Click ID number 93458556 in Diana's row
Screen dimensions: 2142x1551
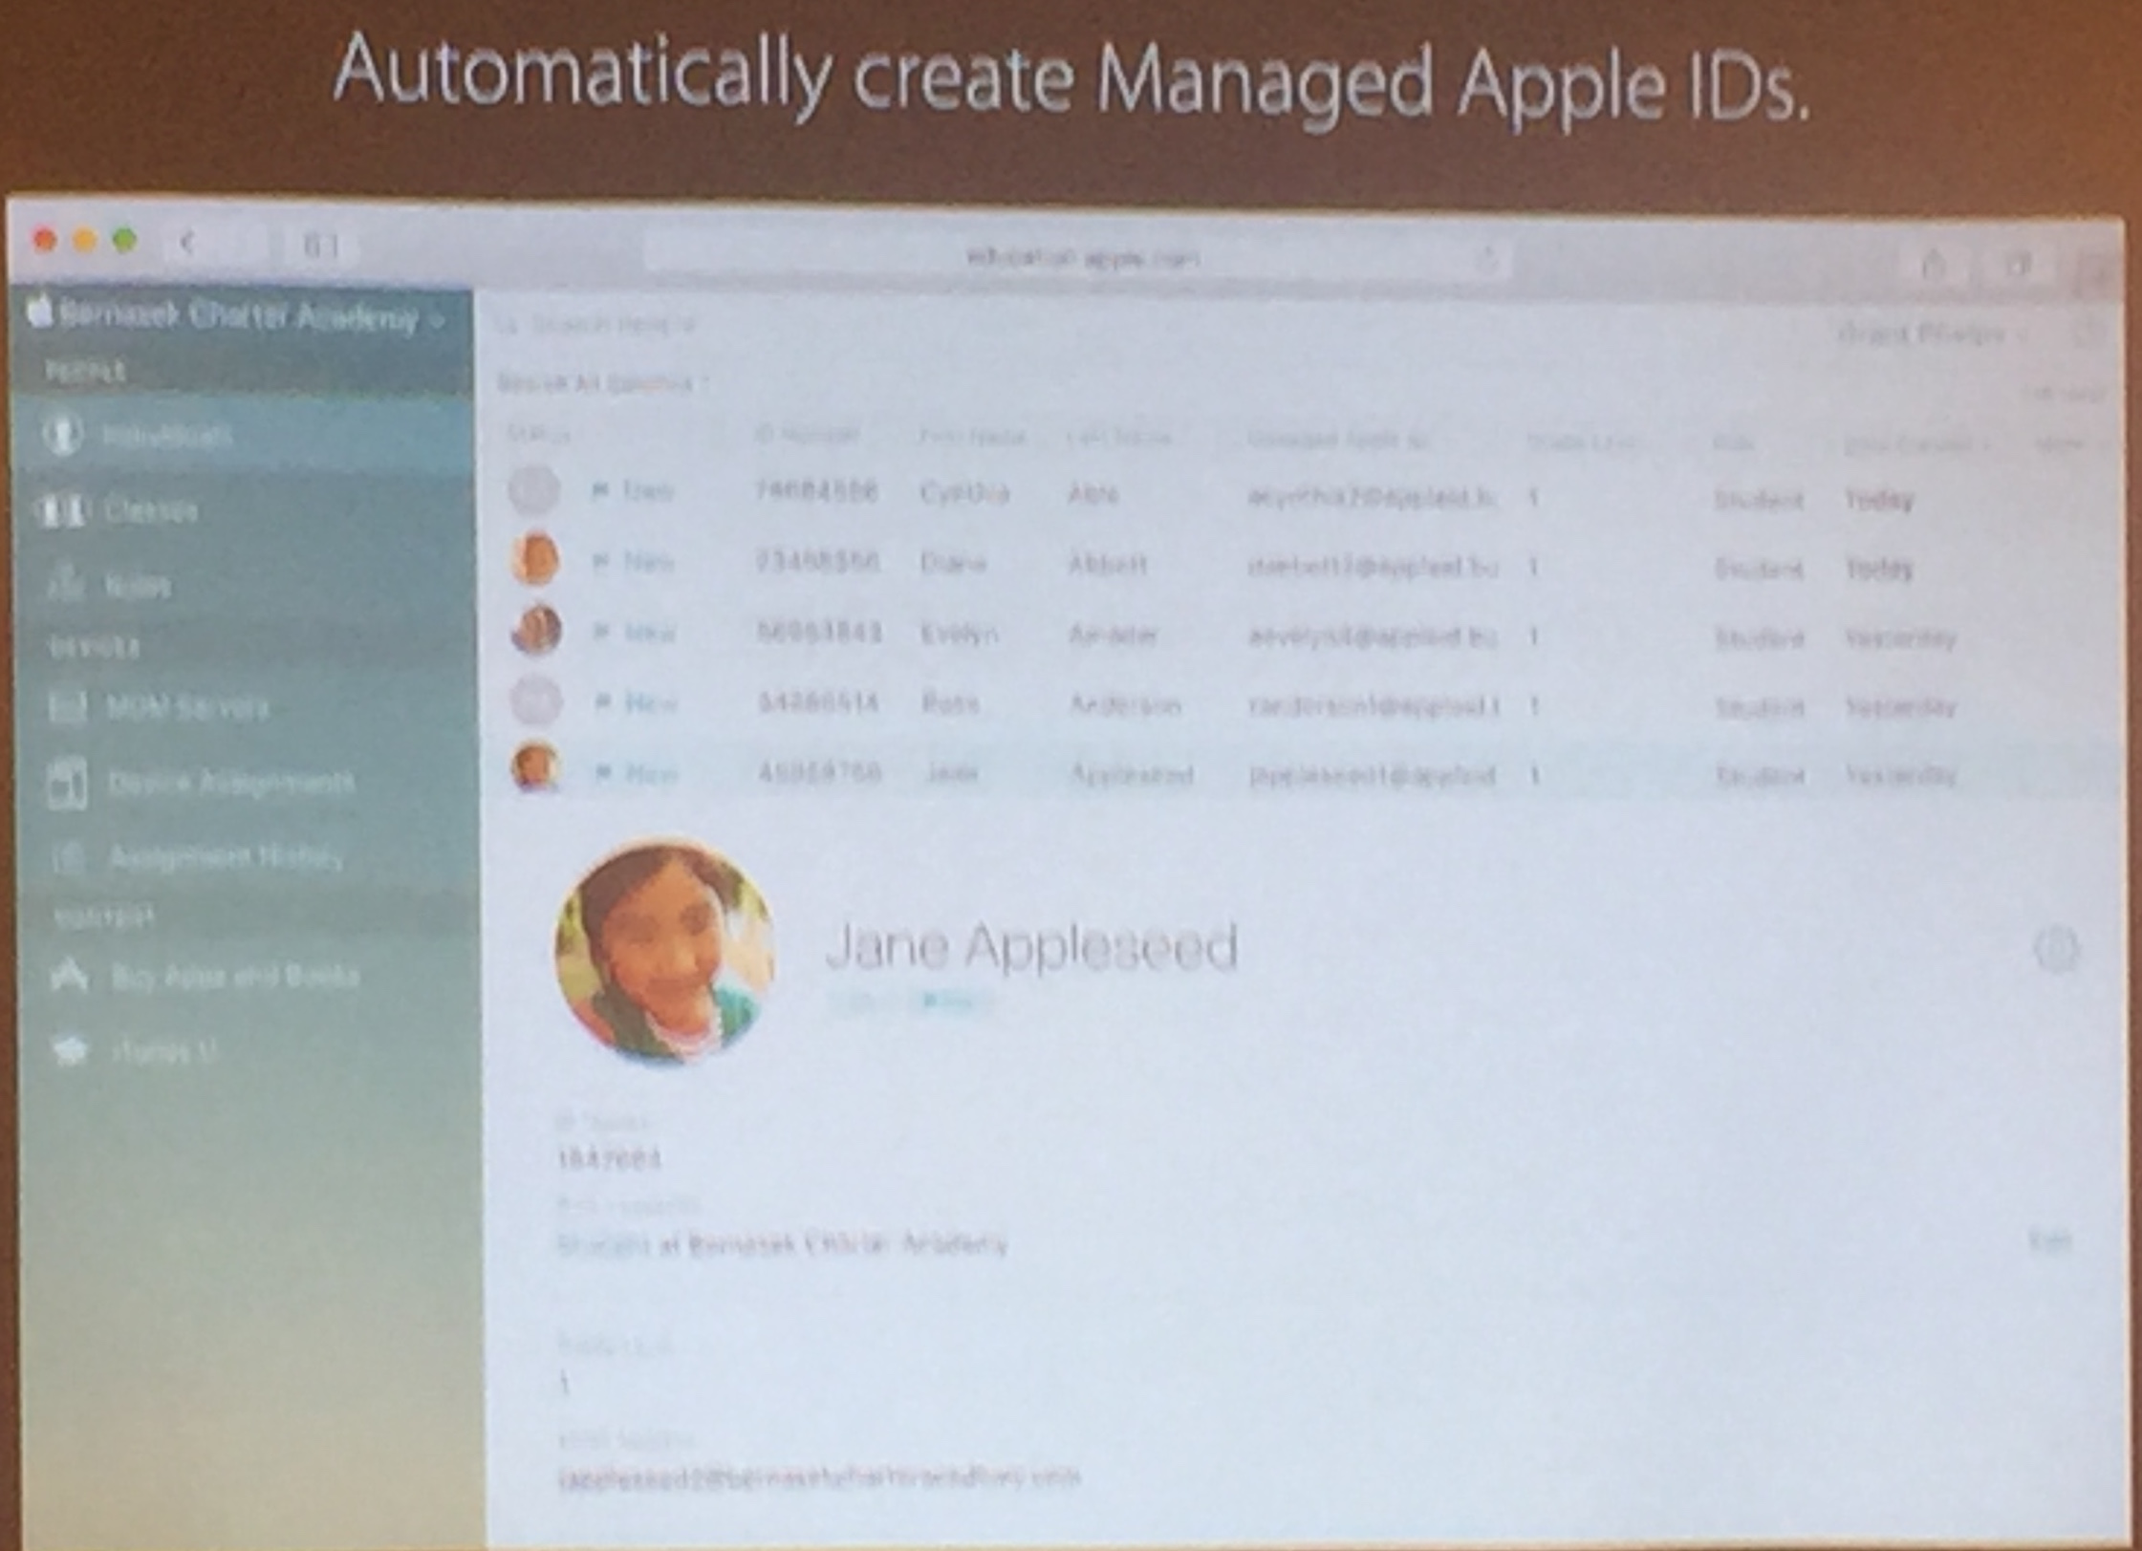click(x=817, y=562)
